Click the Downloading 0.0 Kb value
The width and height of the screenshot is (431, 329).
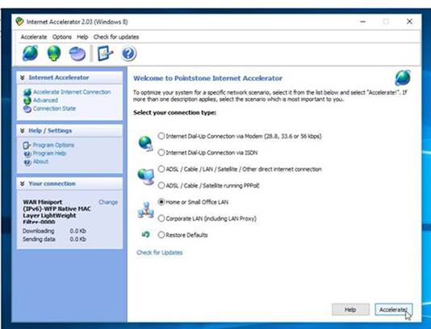[x=78, y=231]
